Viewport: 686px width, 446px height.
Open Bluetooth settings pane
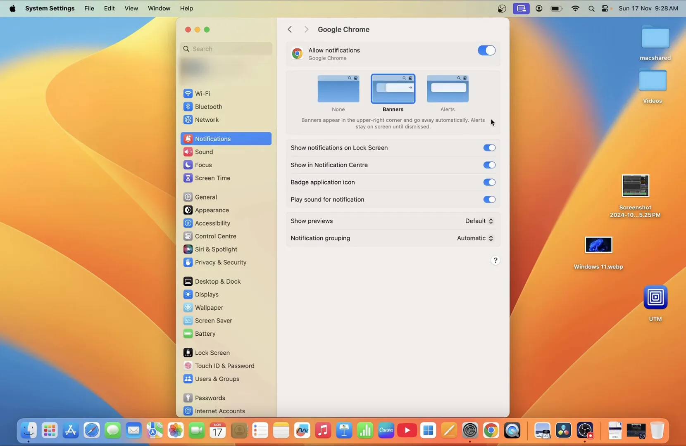coord(226,107)
